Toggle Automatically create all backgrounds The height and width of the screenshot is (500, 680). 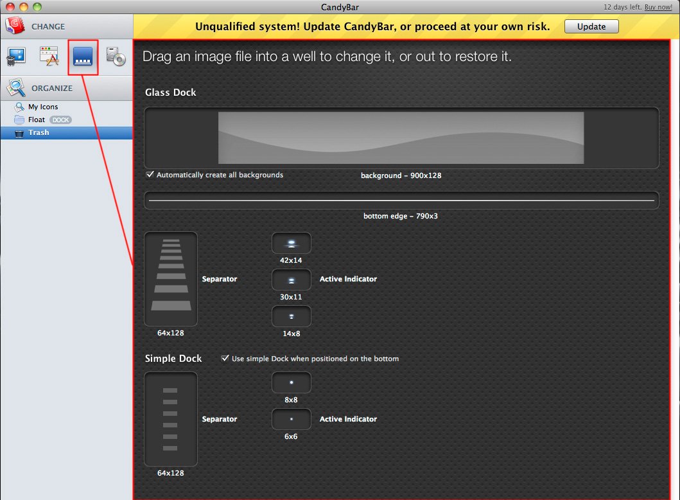pos(150,174)
